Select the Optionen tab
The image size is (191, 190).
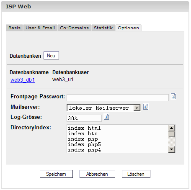pyautogui.click(x=128, y=28)
